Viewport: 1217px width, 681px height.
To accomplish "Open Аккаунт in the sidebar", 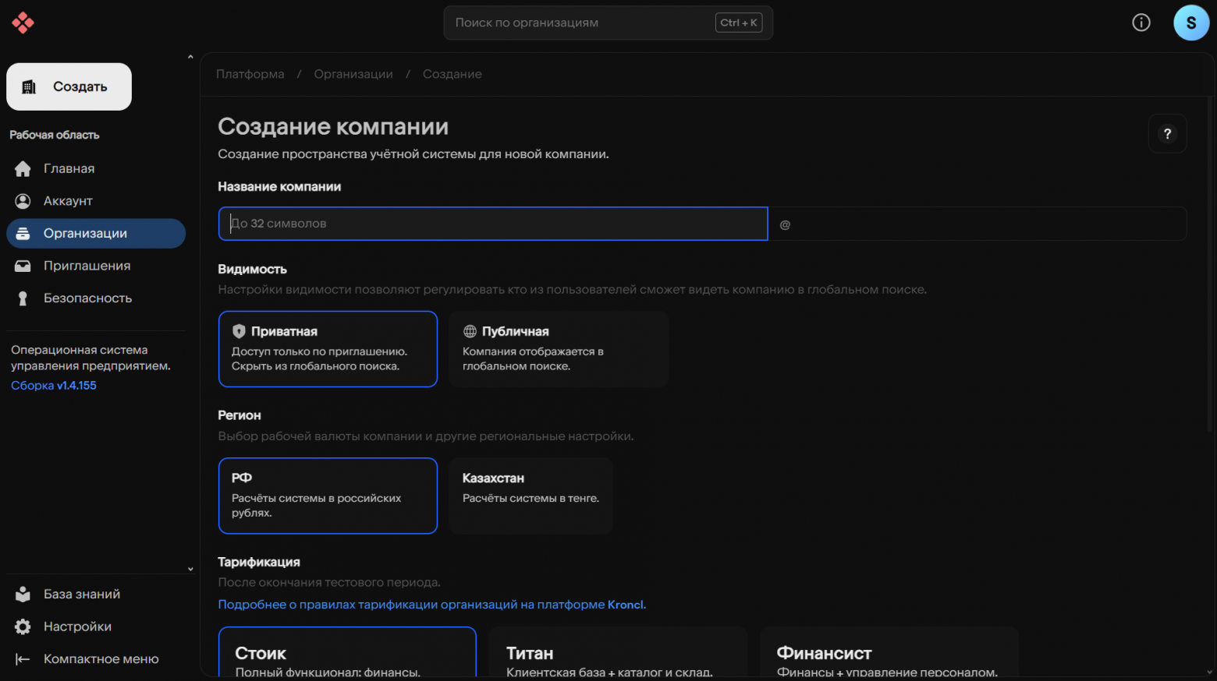I will click(x=96, y=201).
